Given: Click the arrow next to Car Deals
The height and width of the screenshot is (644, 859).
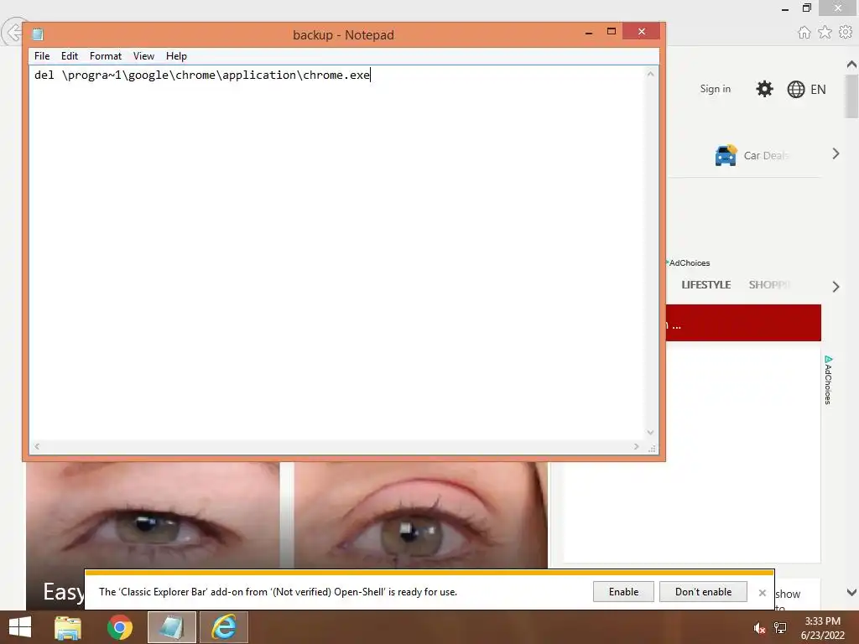Looking at the screenshot, I should click(836, 154).
